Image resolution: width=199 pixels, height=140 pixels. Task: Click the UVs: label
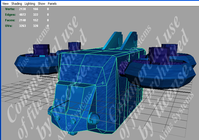[x=9, y=26]
